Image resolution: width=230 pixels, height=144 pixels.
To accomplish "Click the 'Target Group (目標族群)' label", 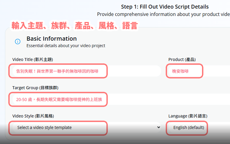I will (35, 87).
